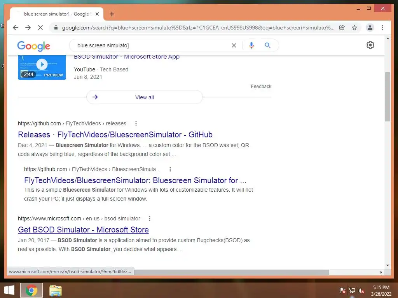Screen dimensions: 398x298
Task: Open network tray icon
Action: (x=352, y=291)
